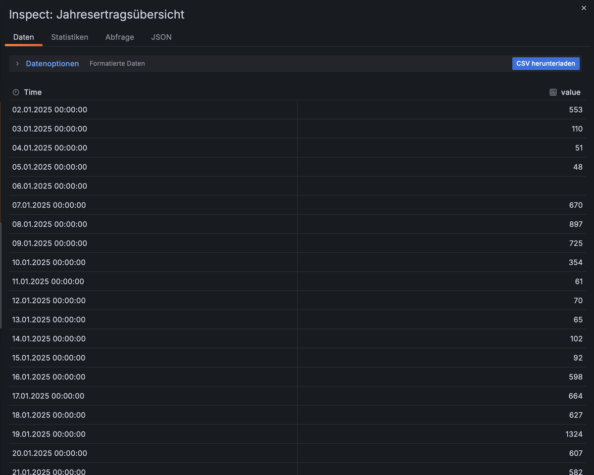Image resolution: width=594 pixels, height=475 pixels.
Task: Open the Abfrage tab
Action: [x=120, y=37]
